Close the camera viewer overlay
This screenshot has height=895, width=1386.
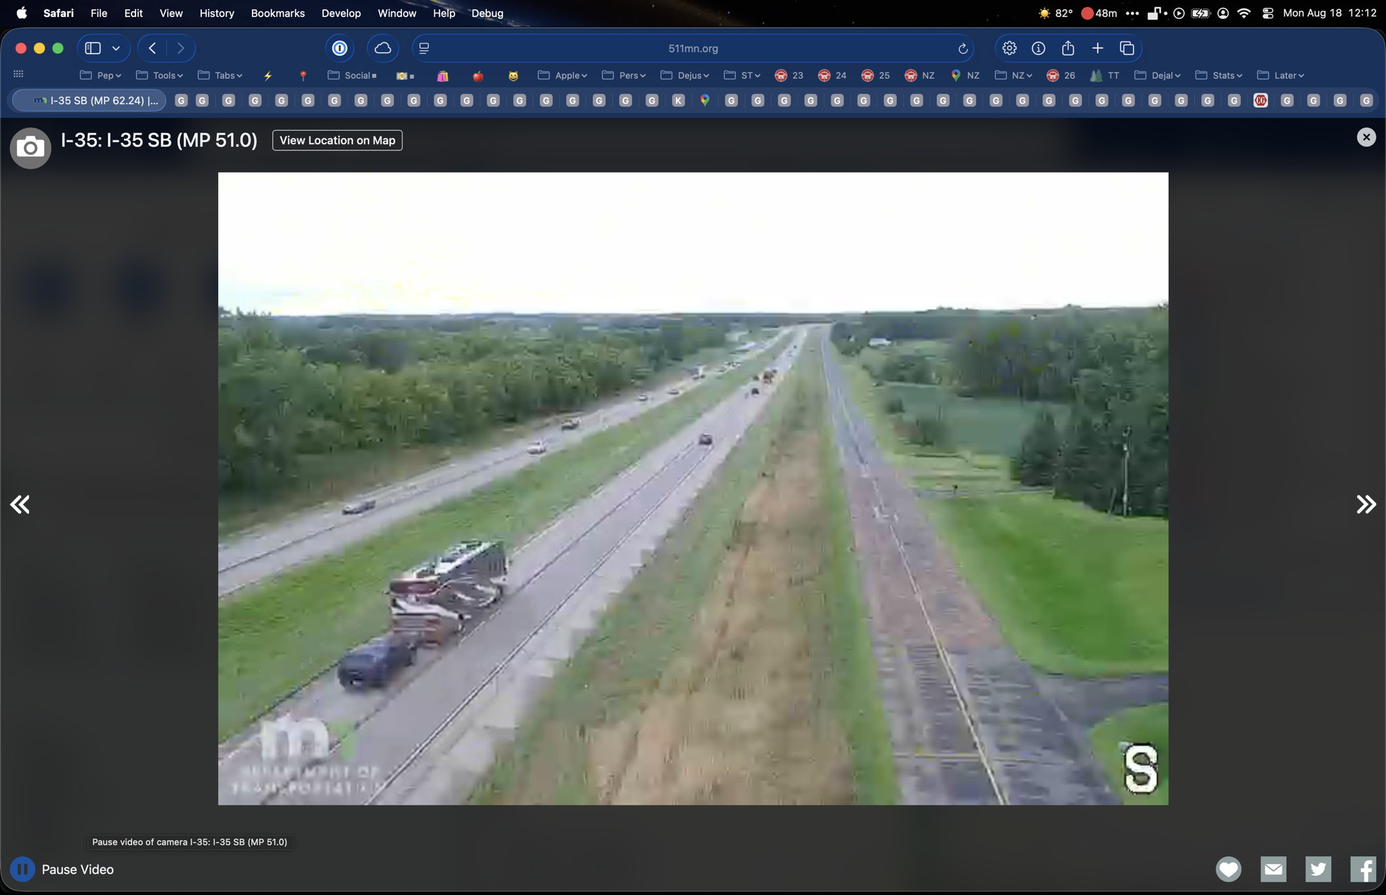[1366, 137]
